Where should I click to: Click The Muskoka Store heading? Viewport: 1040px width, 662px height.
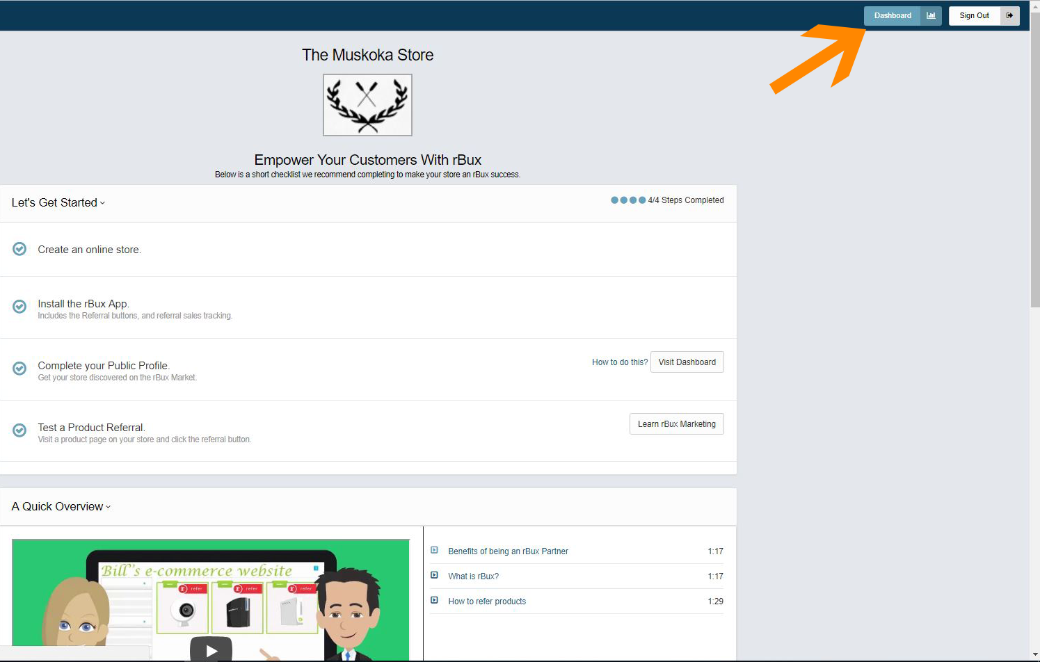(x=367, y=55)
